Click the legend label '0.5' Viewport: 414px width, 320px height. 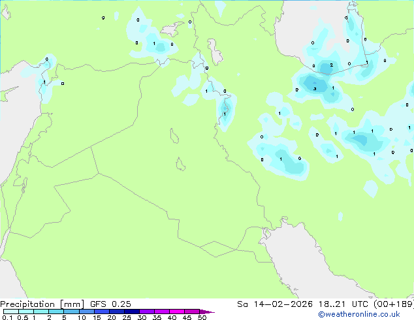[22, 317]
